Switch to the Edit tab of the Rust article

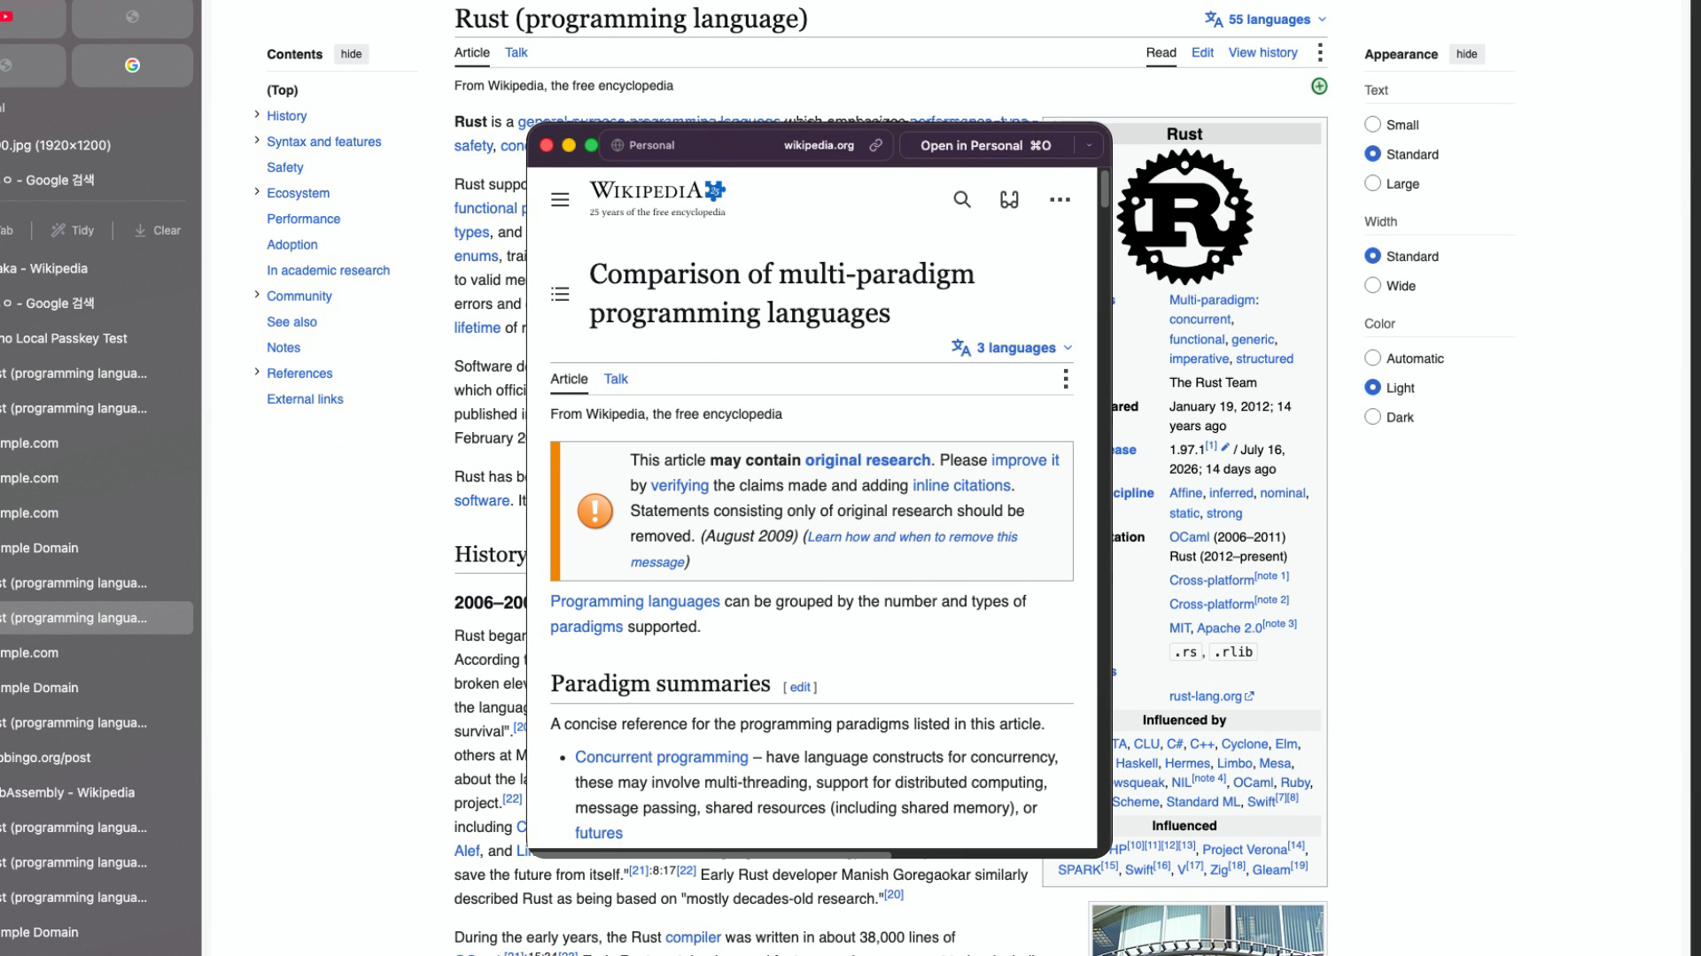1202,53
